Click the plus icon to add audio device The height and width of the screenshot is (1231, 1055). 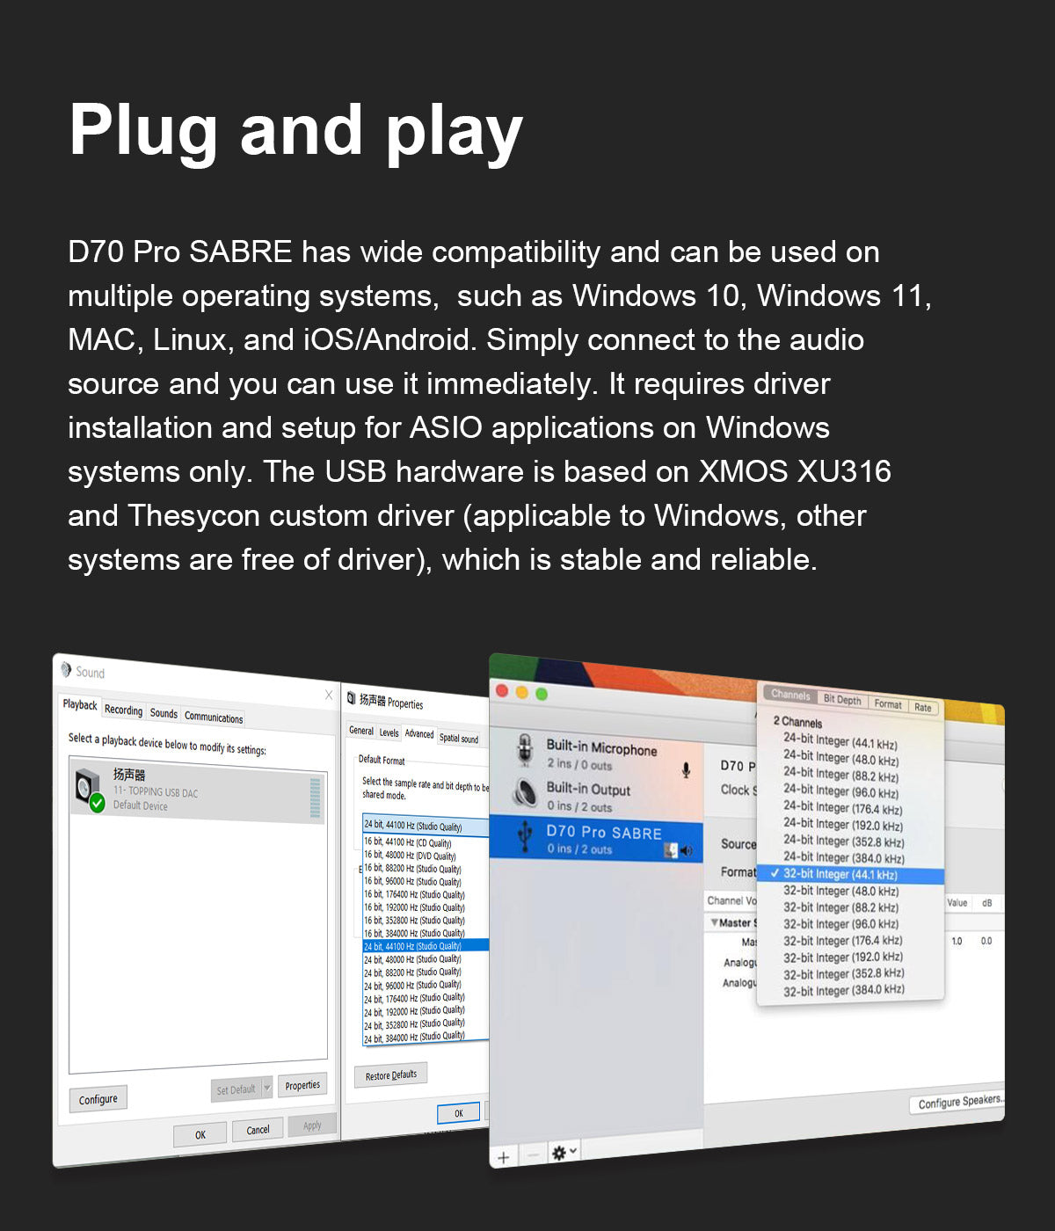click(x=504, y=1157)
